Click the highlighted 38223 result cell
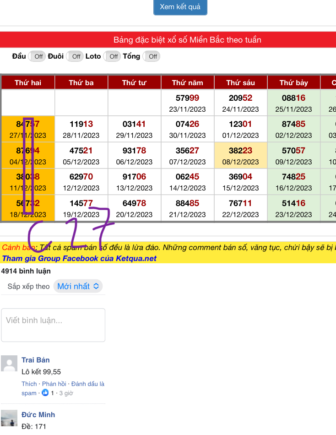The image size is (336, 435). (240, 156)
